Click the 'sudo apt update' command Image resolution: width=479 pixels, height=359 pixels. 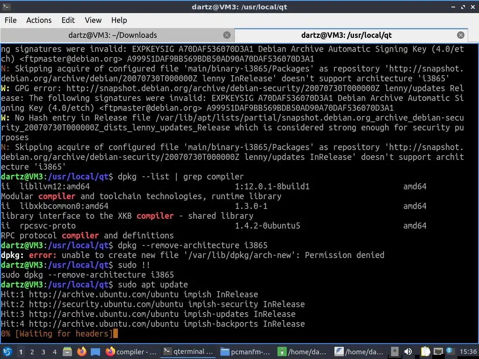pos(153,285)
